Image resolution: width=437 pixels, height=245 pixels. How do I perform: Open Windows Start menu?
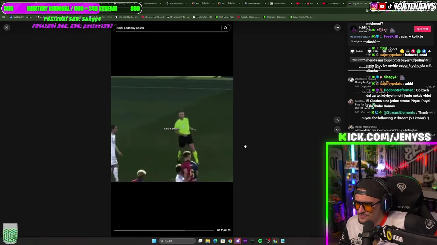154,241
